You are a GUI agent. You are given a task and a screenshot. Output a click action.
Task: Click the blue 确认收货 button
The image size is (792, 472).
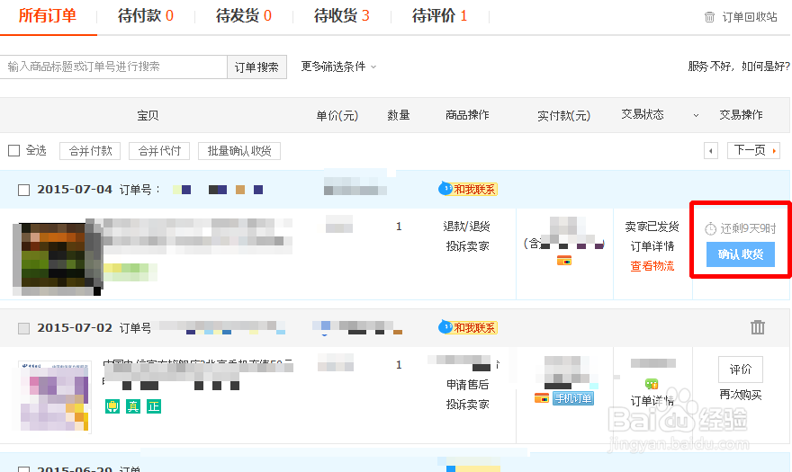tap(741, 254)
